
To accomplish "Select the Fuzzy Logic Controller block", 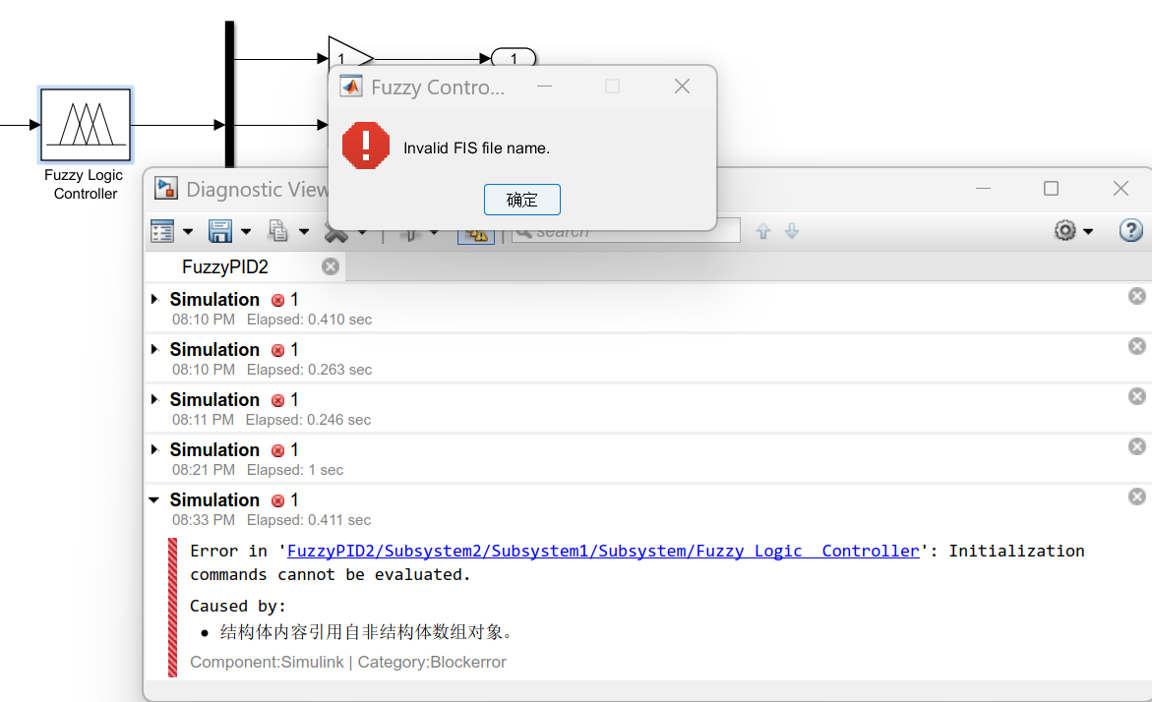I will (x=86, y=125).
